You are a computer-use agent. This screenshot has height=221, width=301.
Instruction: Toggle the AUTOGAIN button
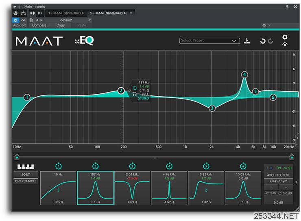(x=270, y=193)
